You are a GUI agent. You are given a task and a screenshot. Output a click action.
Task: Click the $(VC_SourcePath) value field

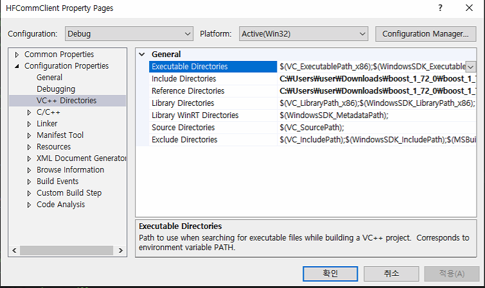tap(376, 127)
